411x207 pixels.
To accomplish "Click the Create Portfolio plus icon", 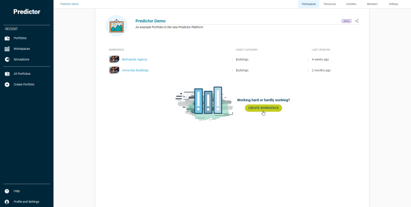I will click(x=7, y=84).
